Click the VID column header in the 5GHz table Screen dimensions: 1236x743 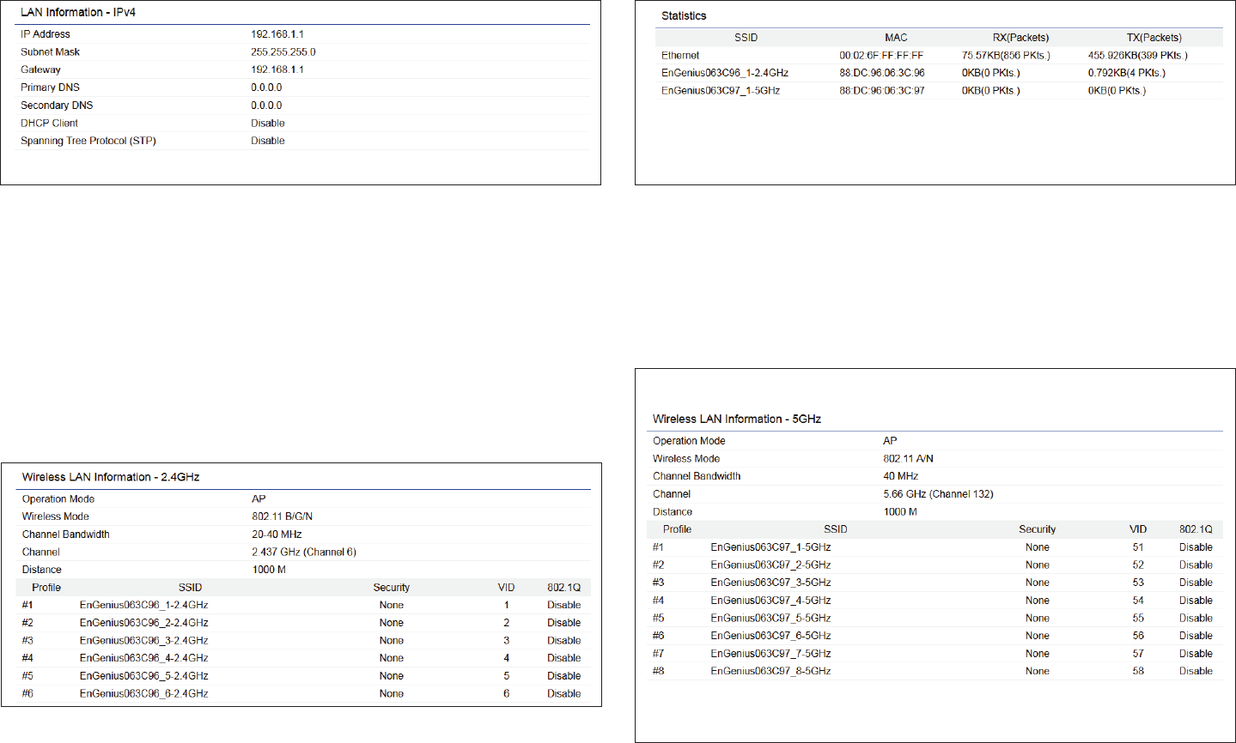[1138, 529]
